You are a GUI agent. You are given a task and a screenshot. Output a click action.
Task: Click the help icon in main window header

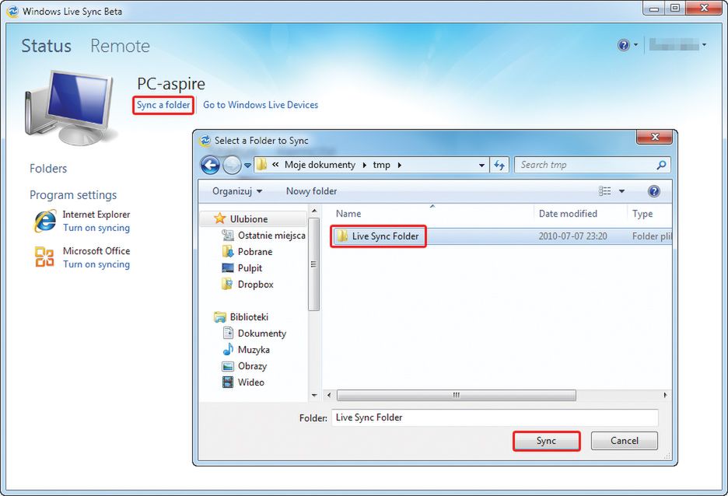(x=624, y=45)
